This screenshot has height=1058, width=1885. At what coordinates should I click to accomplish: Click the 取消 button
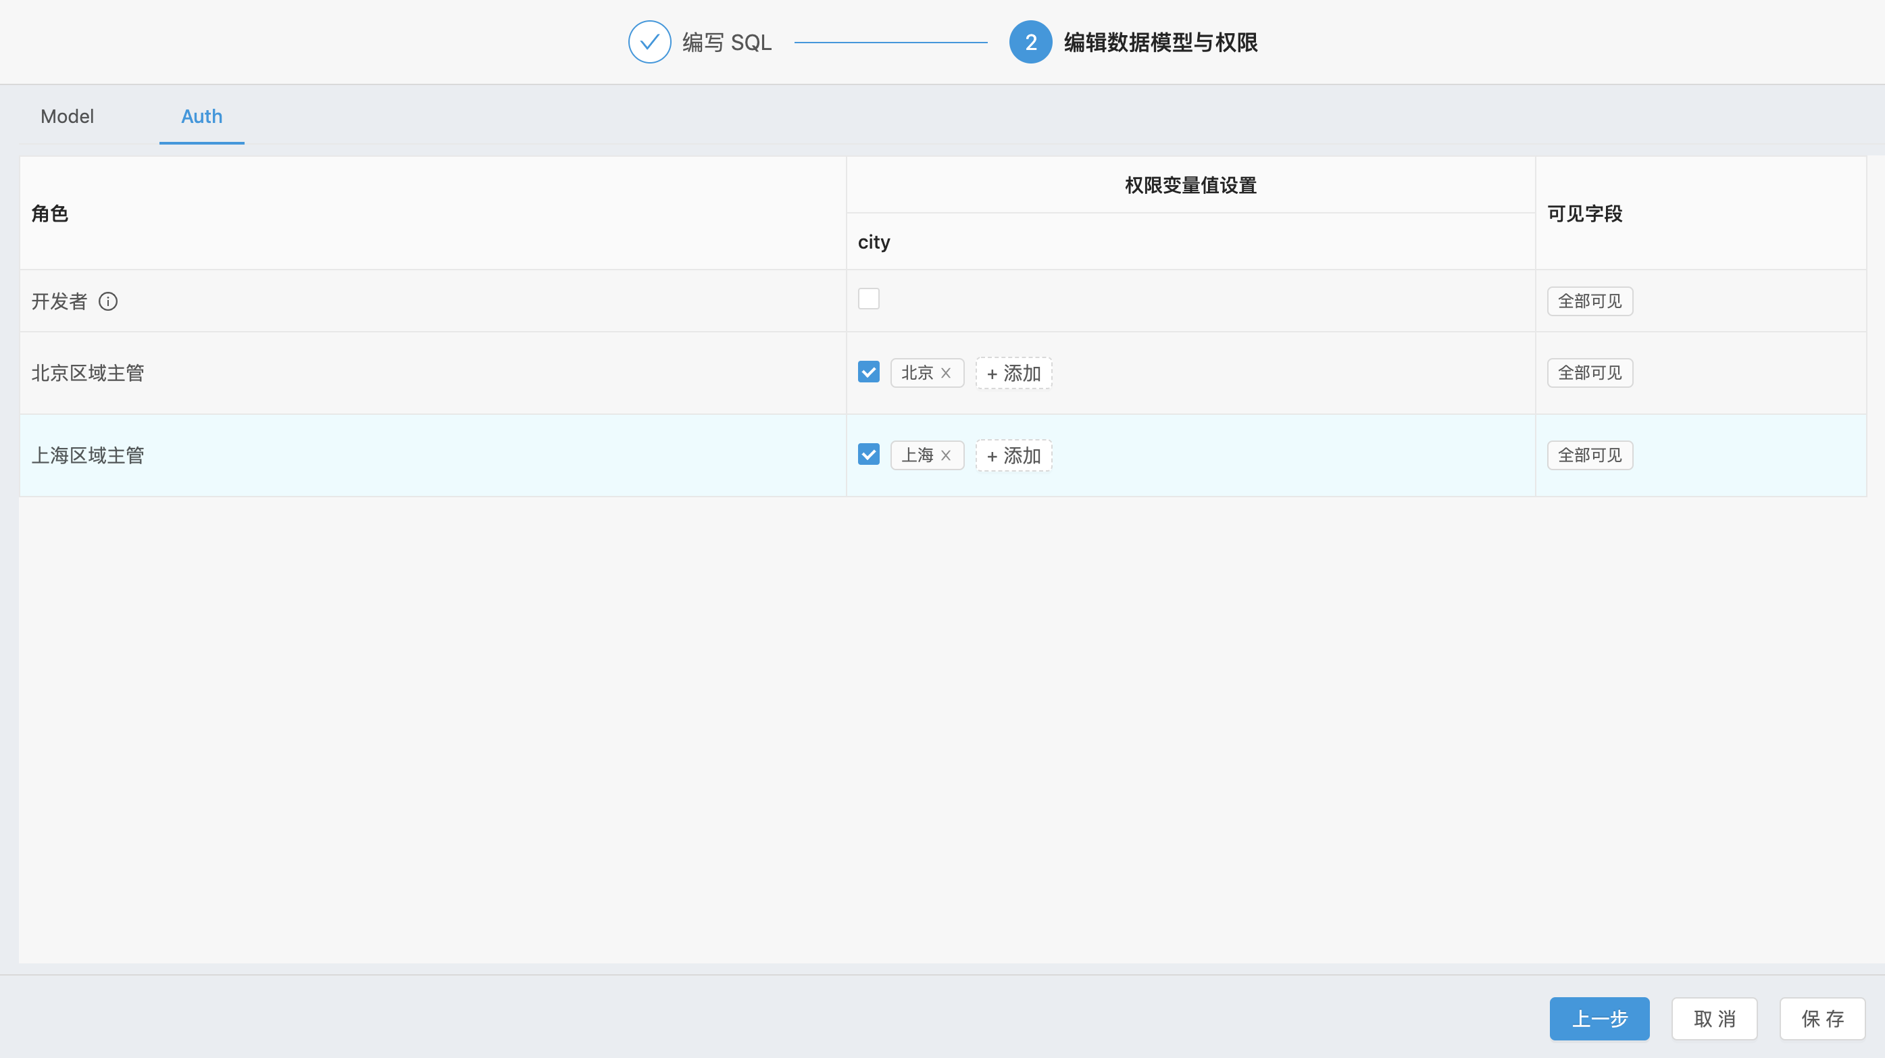pos(1714,1019)
